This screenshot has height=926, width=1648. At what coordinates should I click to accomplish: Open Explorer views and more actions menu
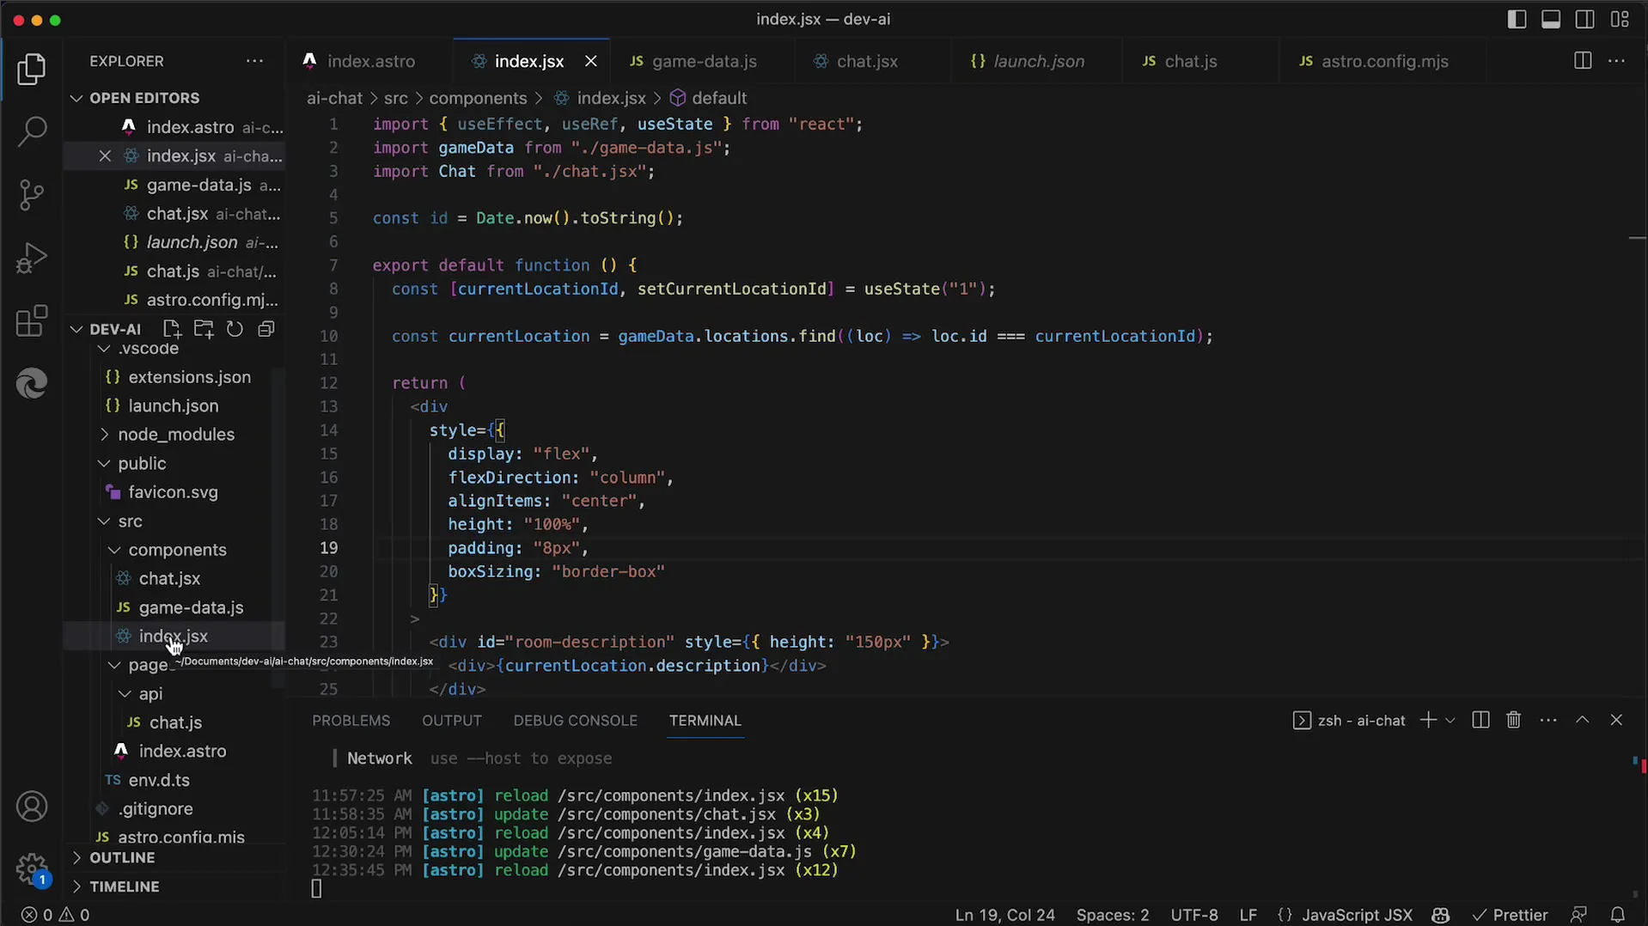(254, 61)
